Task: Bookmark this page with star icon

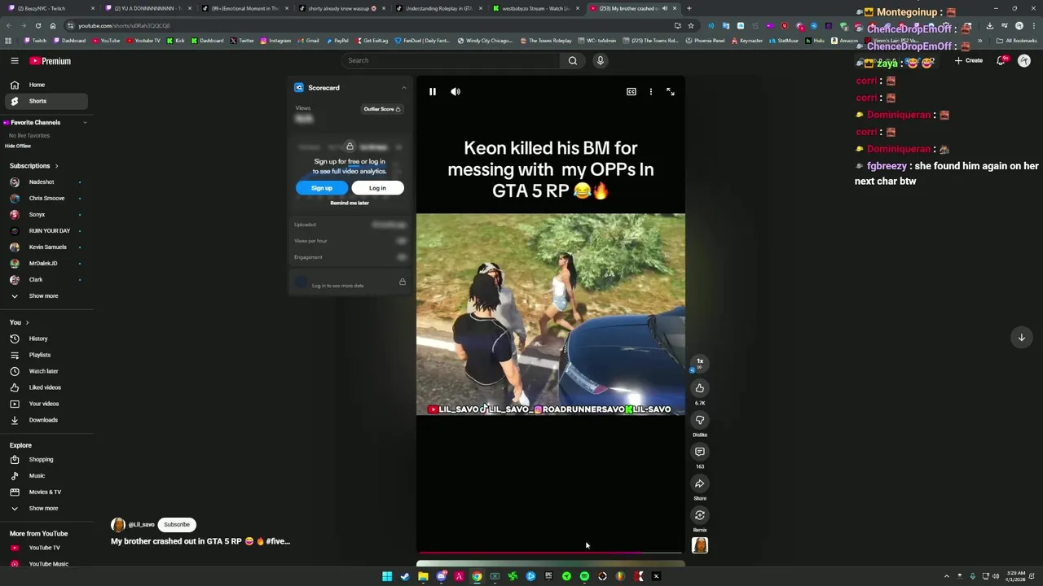Action: click(691, 25)
